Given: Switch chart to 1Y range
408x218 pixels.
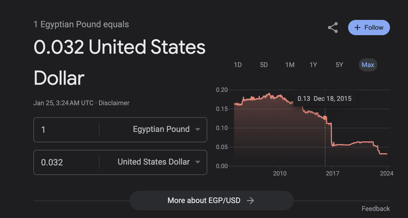Looking at the screenshot, I should (313, 65).
